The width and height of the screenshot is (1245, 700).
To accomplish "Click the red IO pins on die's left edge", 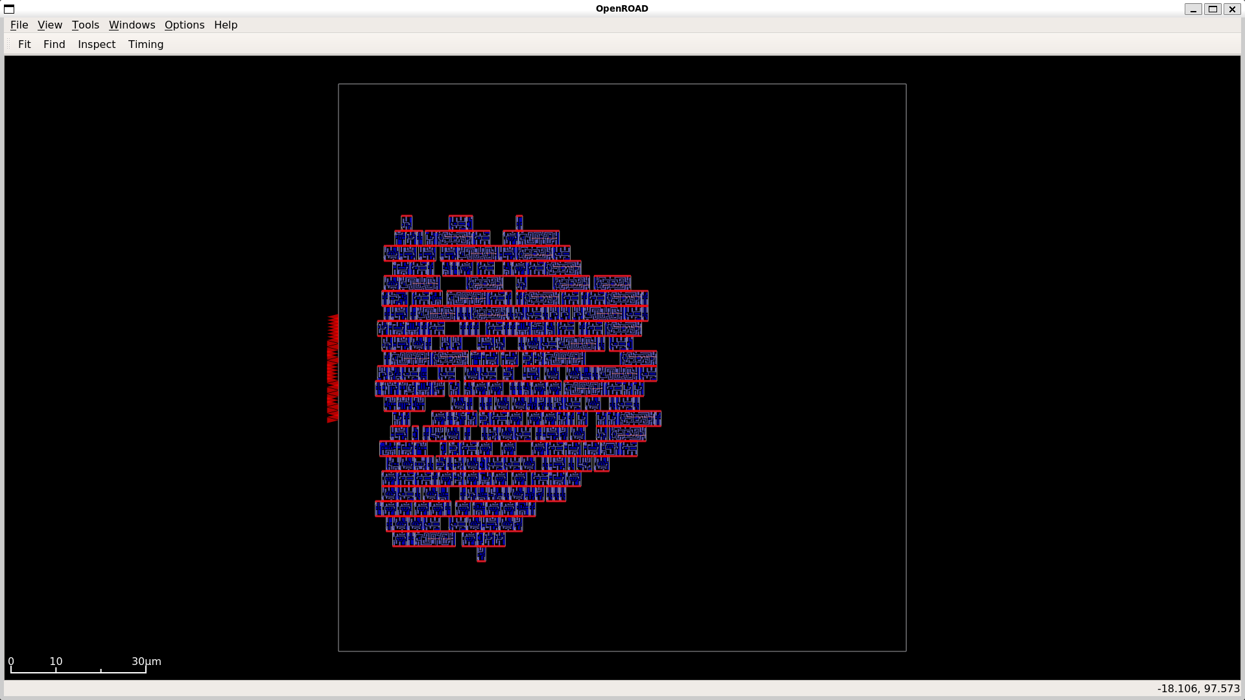I will click(333, 368).
